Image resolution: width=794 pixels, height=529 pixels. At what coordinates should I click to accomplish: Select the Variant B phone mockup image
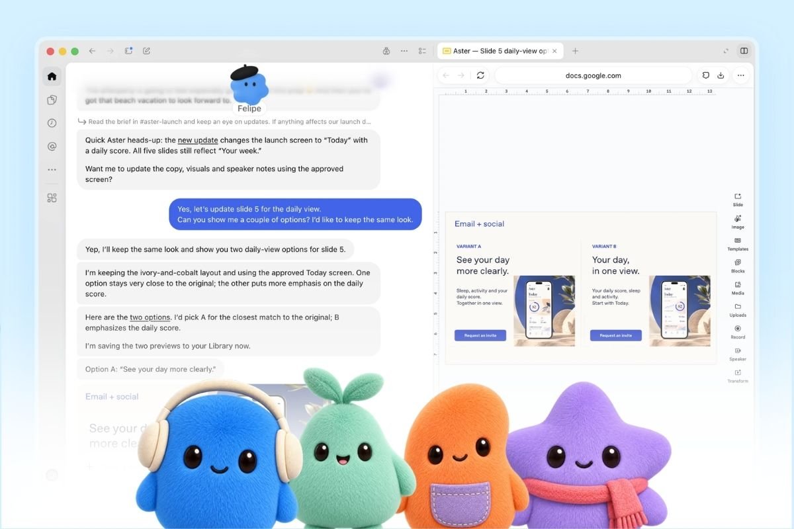680,311
